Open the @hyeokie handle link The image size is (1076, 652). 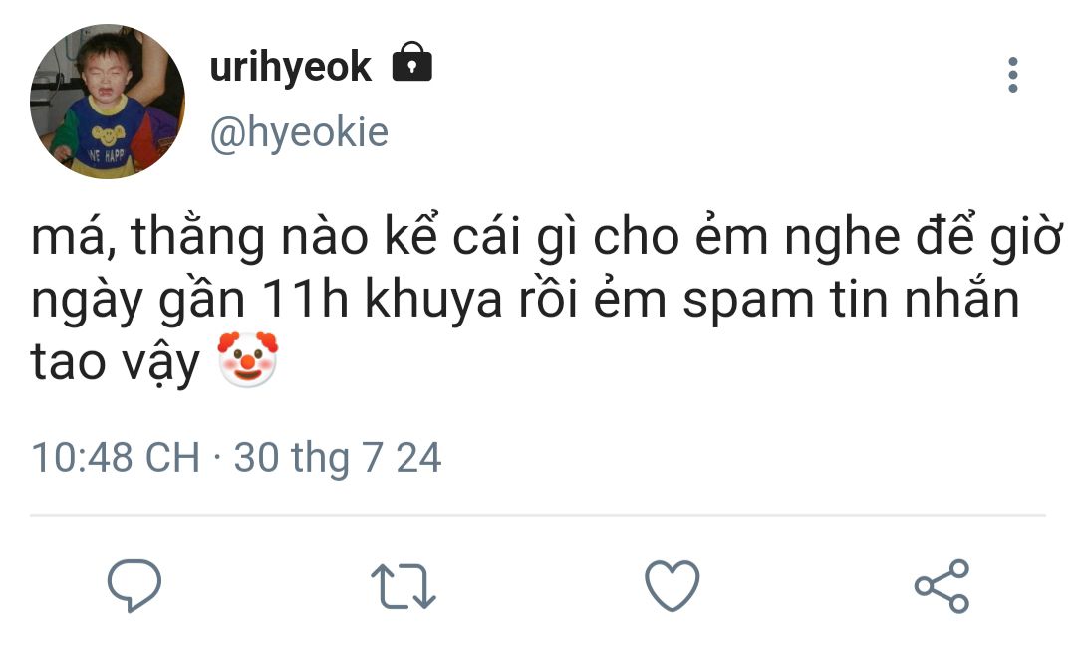coord(299,132)
